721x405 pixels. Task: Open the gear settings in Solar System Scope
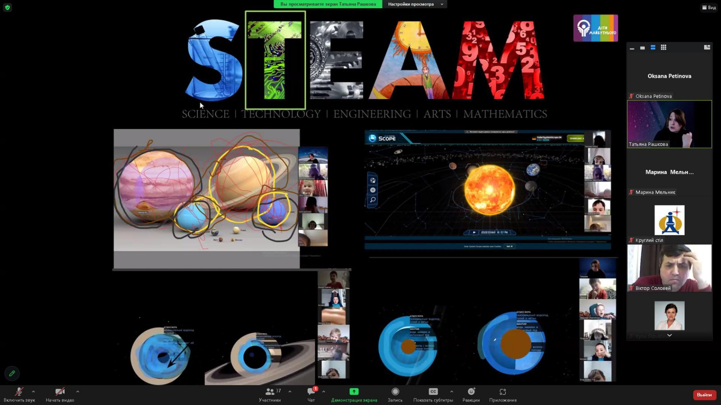point(373,190)
